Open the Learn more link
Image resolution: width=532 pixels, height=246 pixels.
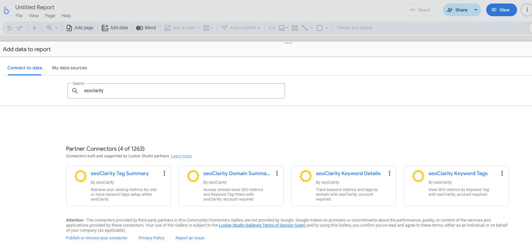181,156
